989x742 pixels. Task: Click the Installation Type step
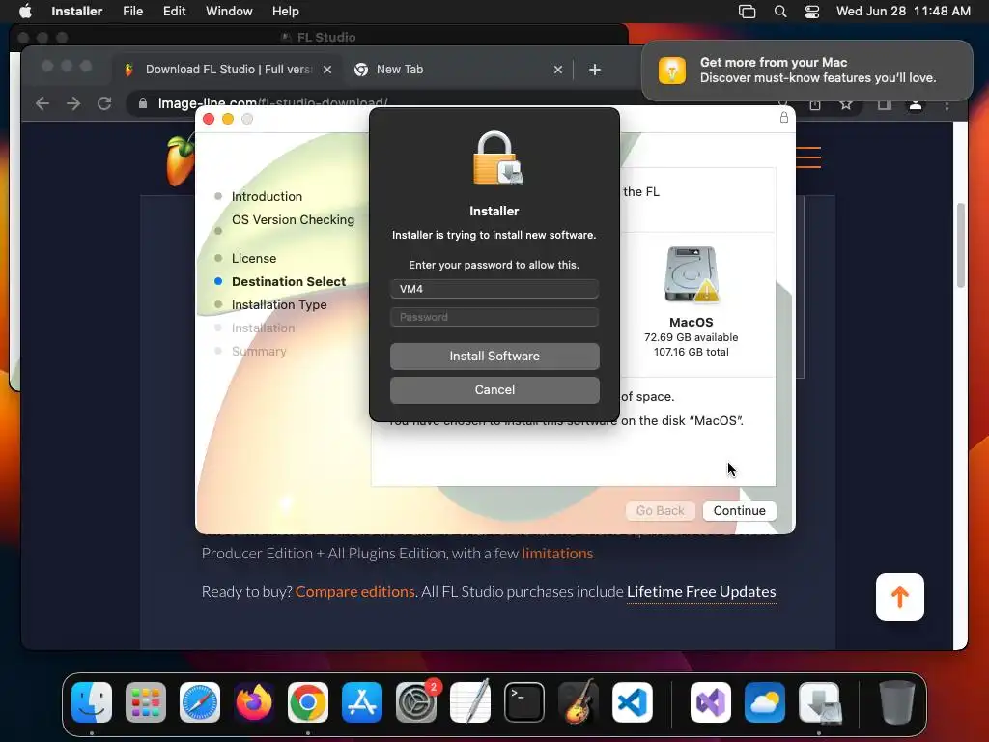pyautogui.click(x=279, y=304)
